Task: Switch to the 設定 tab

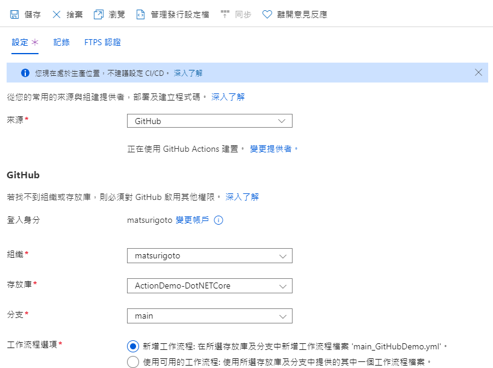Action: click(x=25, y=42)
